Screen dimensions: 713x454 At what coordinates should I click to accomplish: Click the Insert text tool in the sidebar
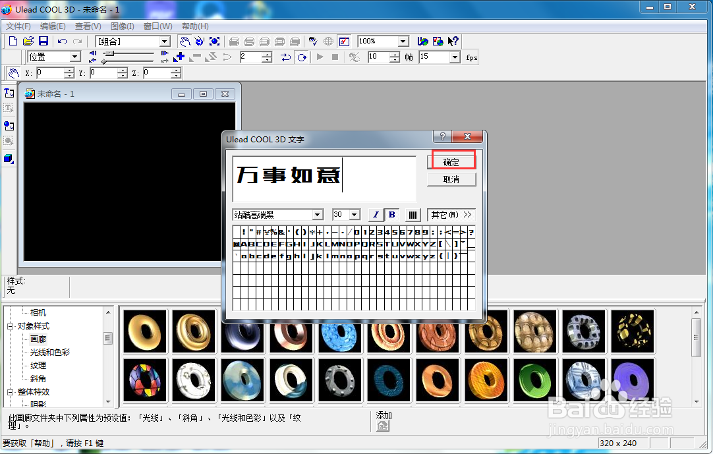(x=9, y=93)
